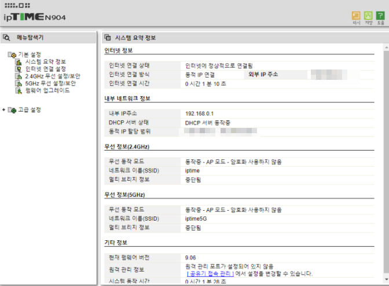Click the scrollbar down arrow
The image size is (389, 286).
[386, 280]
